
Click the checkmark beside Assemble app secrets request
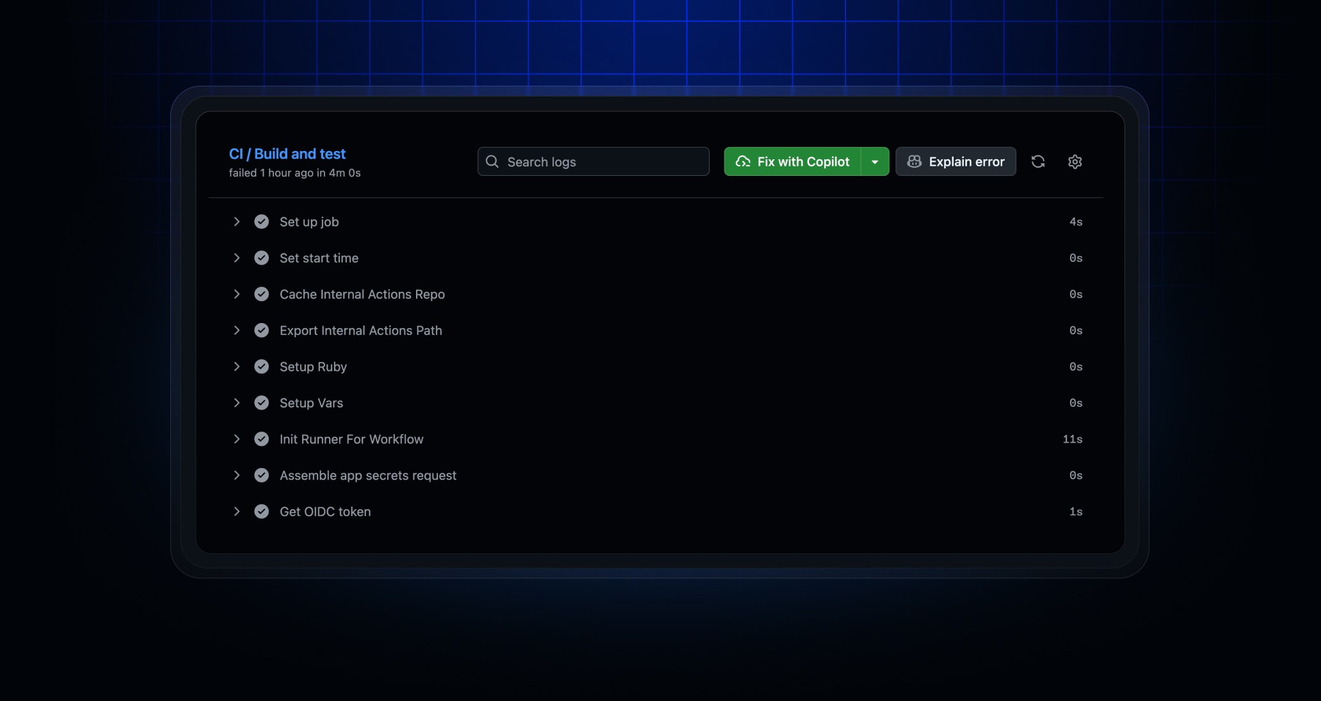[x=262, y=475]
